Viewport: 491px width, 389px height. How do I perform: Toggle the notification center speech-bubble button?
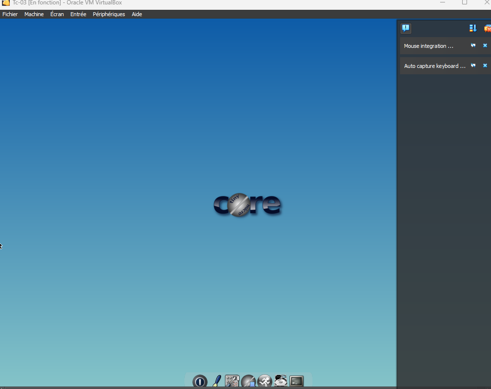click(406, 28)
